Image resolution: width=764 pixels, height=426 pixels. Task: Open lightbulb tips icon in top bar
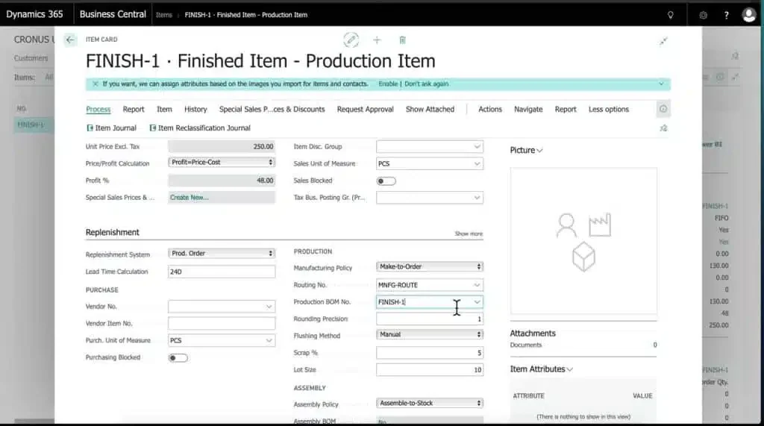[671, 15]
